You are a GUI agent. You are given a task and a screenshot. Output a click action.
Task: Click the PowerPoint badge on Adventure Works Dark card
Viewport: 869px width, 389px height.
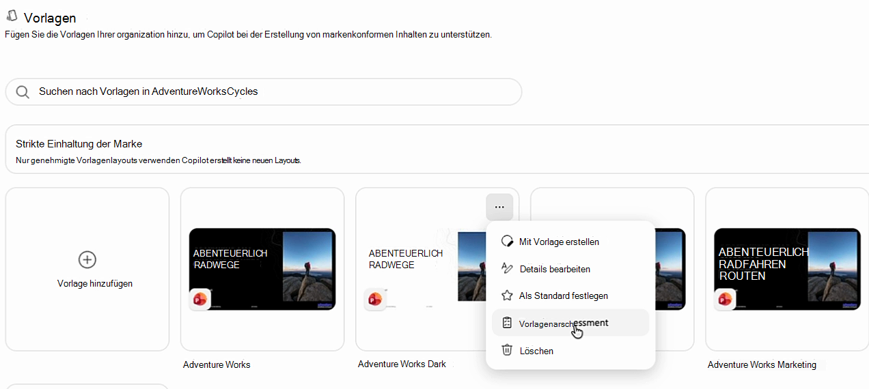[375, 299]
